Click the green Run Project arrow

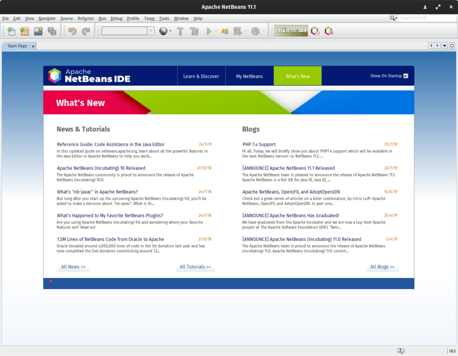pyautogui.click(x=209, y=31)
